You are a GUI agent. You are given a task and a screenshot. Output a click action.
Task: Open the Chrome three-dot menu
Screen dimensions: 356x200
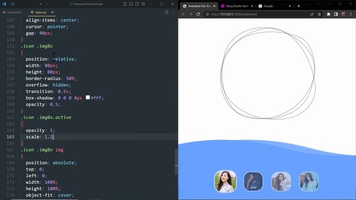click(351, 14)
